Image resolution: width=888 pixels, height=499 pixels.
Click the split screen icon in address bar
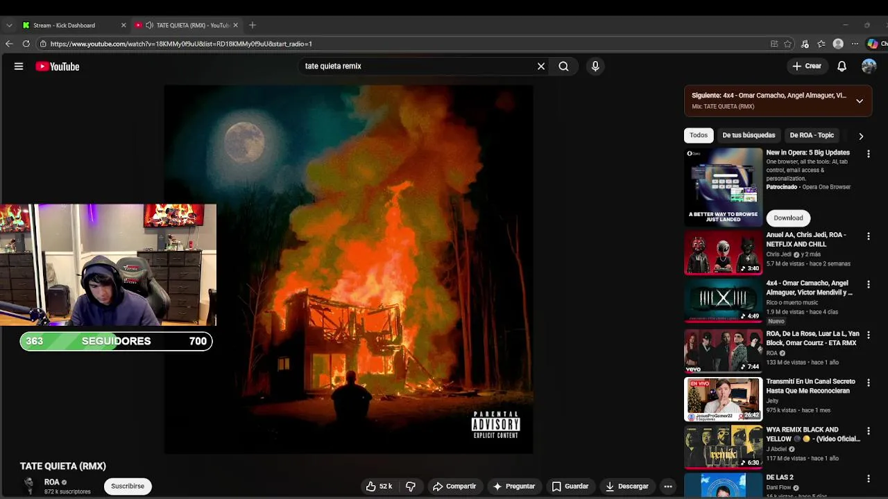[774, 44]
